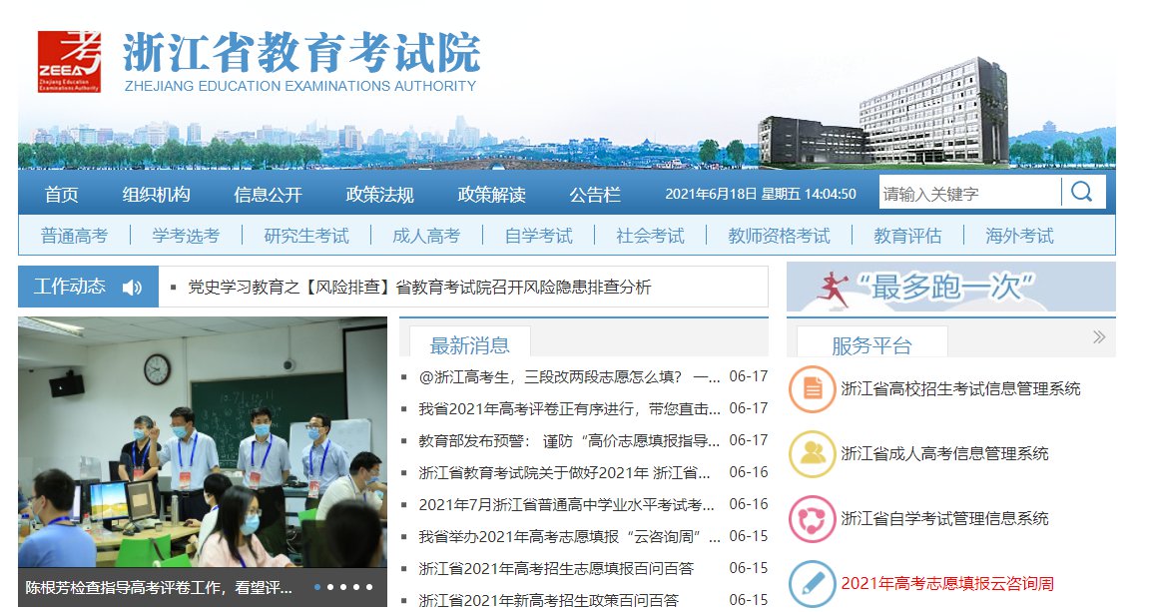Select the first slideshow dot indicator
Image resolution: width=1149 pixels, height=612 pixels.
pyautogui.click(x=317, y=587)
